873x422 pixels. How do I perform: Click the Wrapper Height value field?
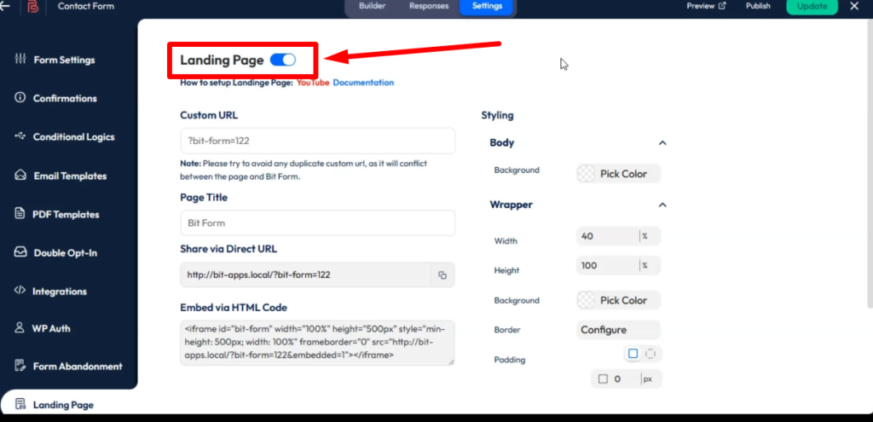point(608,265)
